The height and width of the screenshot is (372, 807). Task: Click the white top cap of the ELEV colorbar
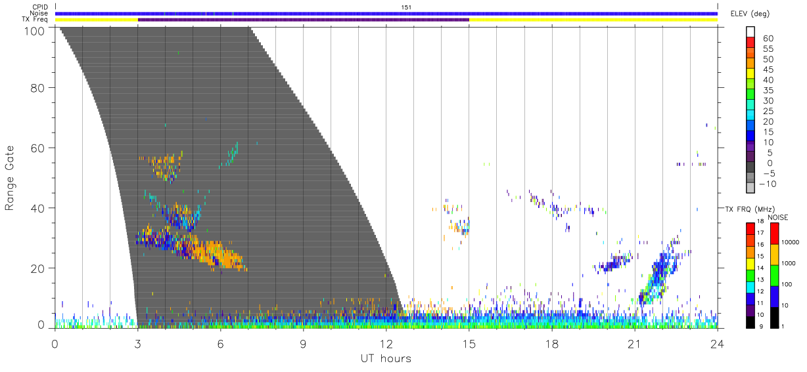[750, 33]
